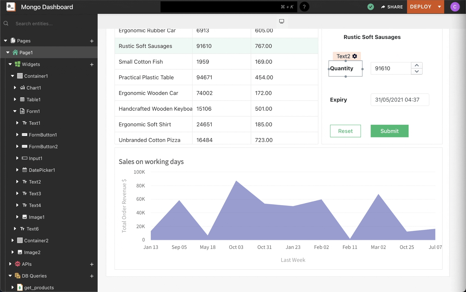466x292 pixels.
Task: Click the Table1 grid icon
Action: (x=22, y=99)
